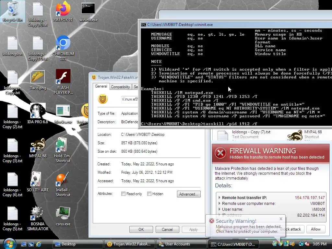Launch Internet Explorer from quick launch

pos(39,244)
